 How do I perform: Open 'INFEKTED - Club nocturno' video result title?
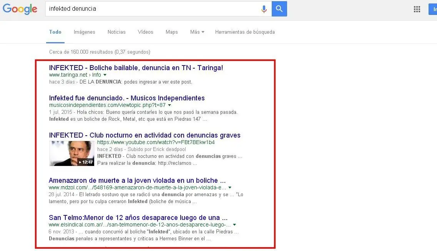[145, 135]
